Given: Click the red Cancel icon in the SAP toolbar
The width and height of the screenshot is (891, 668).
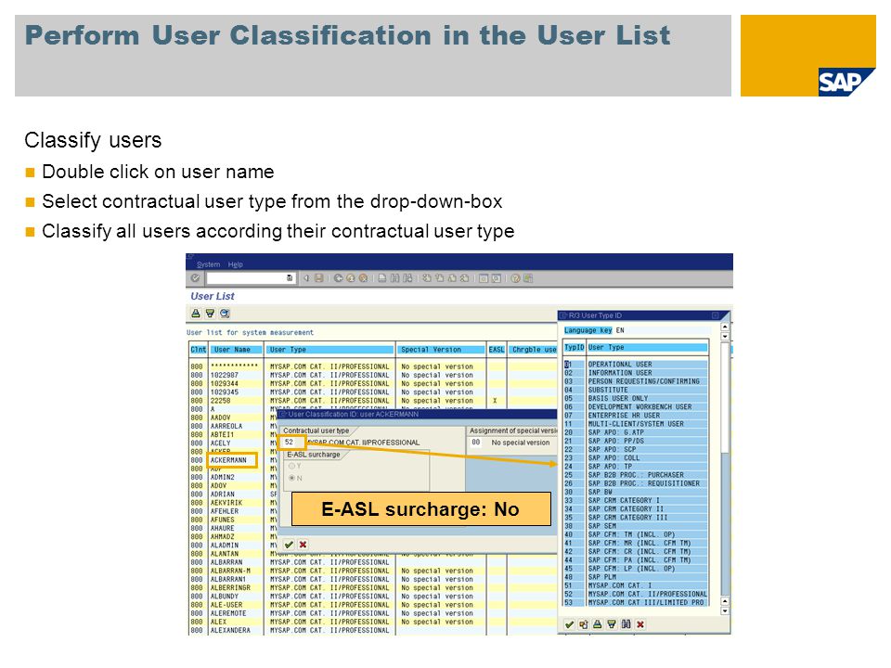Looking at the screenshot, I should tap(363, 278).
